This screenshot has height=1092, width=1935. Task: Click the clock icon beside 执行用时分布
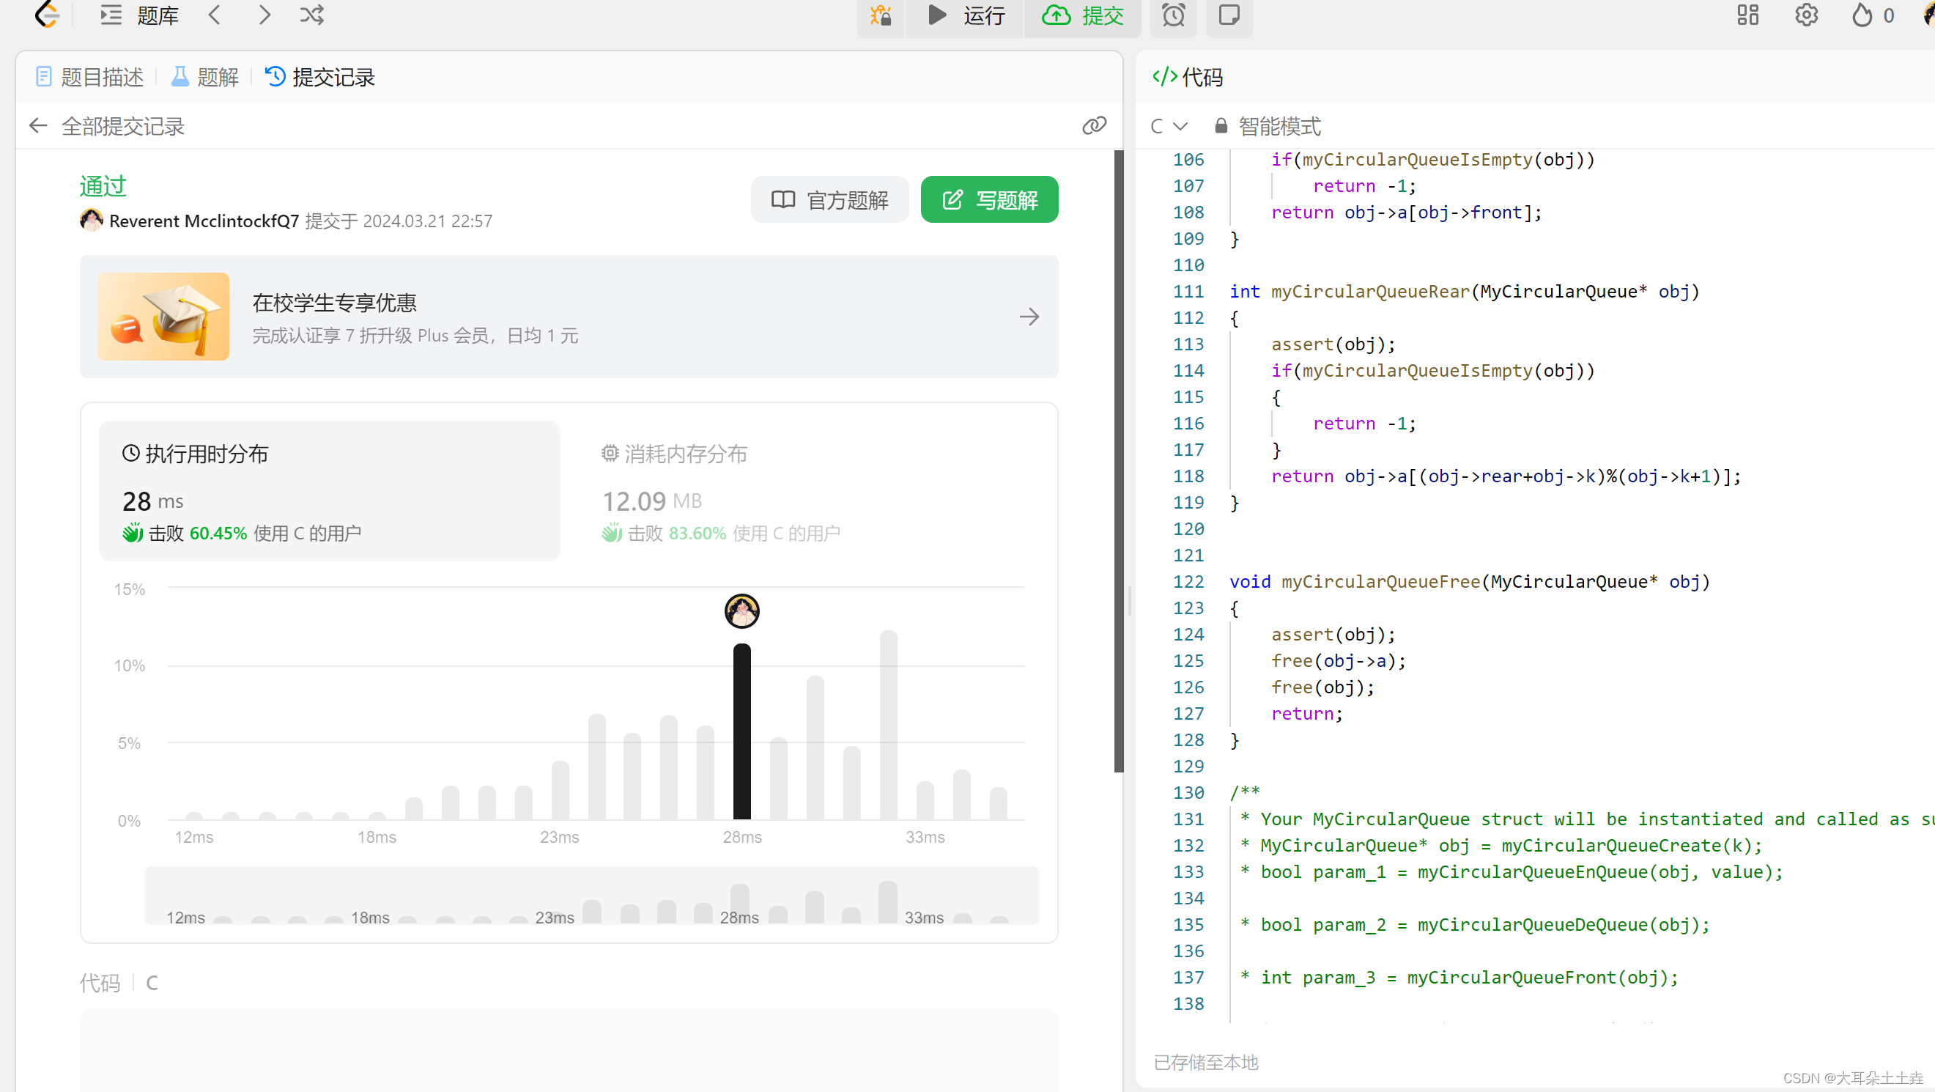130,453
